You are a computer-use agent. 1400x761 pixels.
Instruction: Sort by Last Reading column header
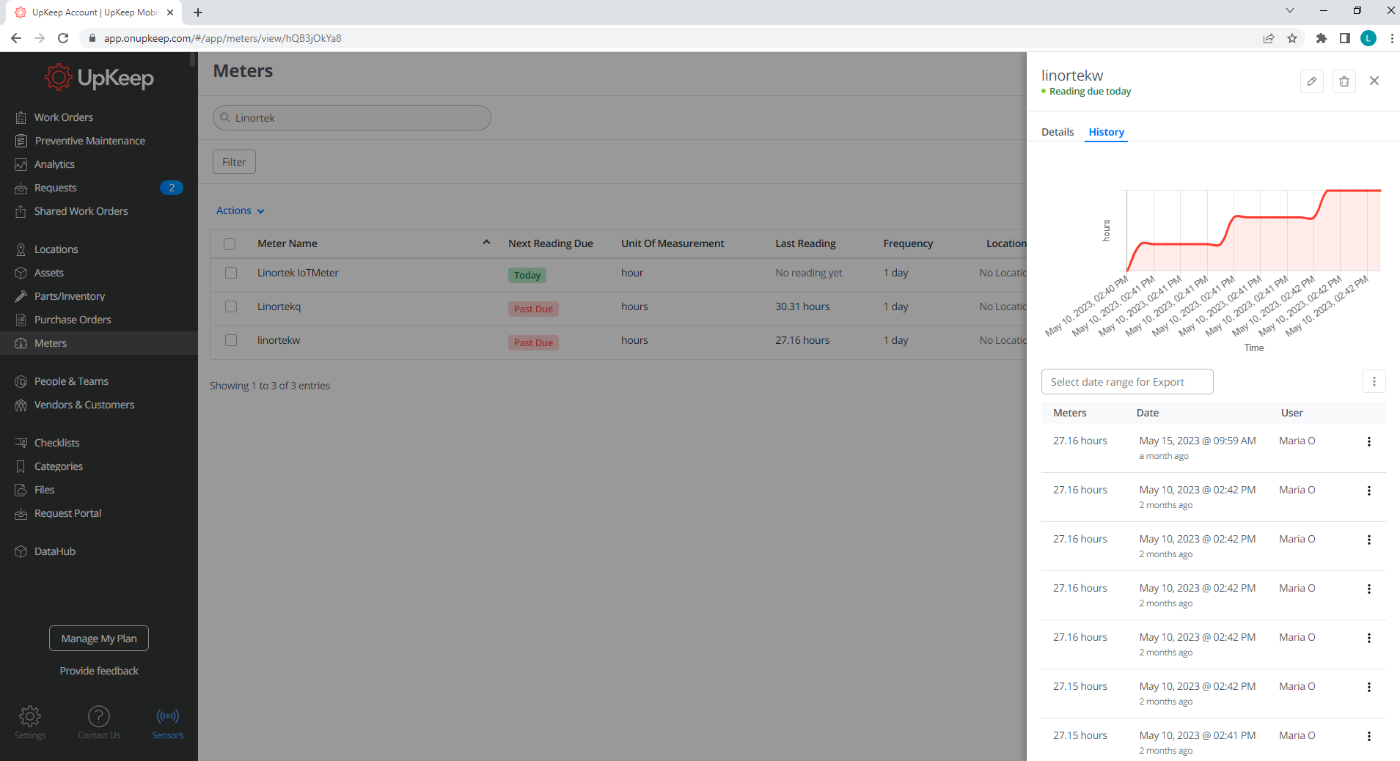point(805,243)
